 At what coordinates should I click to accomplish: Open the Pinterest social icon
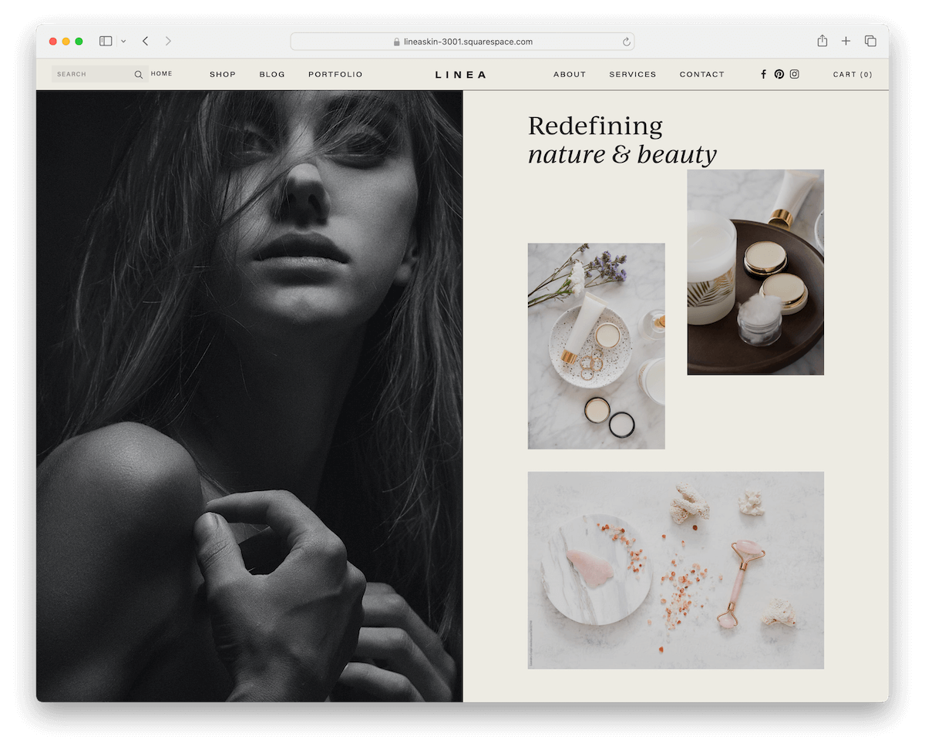point(779,74)
